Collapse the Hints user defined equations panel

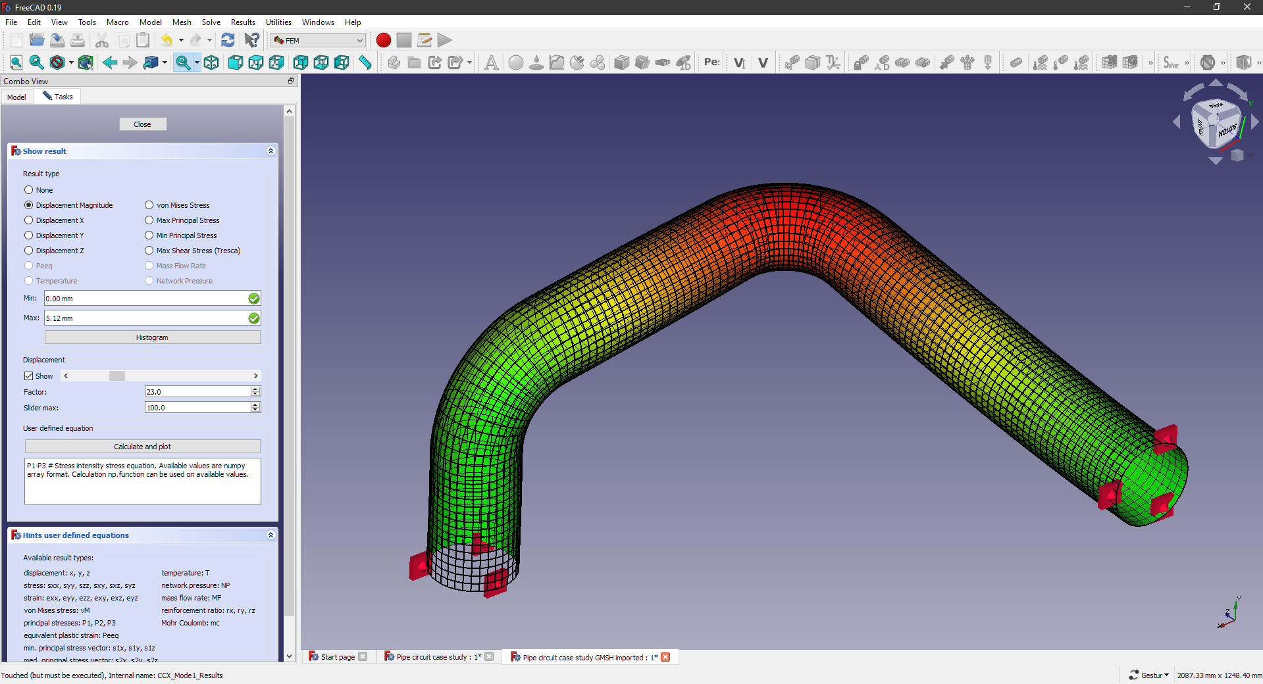tap(270, 535)
